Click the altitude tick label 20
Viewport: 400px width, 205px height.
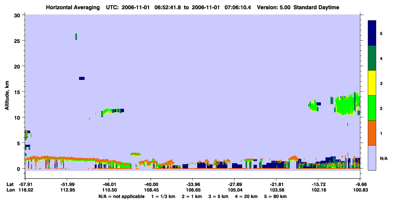click(x=18, y=66)
